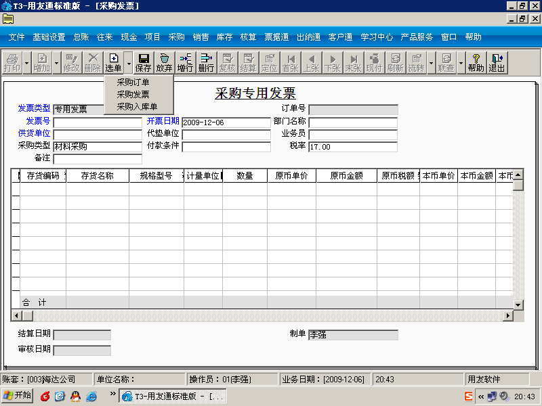The width and height of the screenshot is (542, 406).
Task: Click the 存货编码 column header
Action: (x=43, y=176)
